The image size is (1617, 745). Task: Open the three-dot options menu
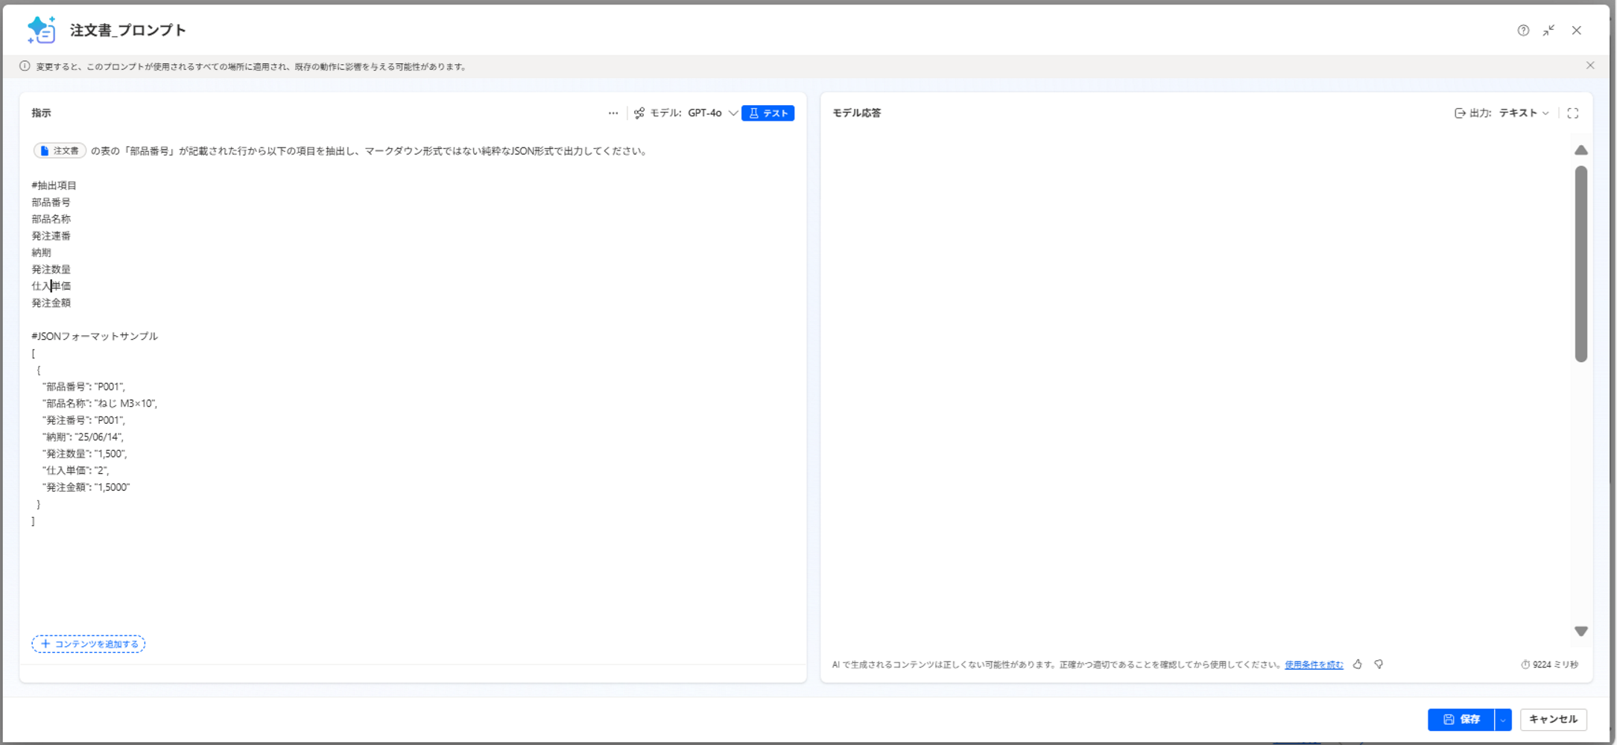(x=613, y=113)
